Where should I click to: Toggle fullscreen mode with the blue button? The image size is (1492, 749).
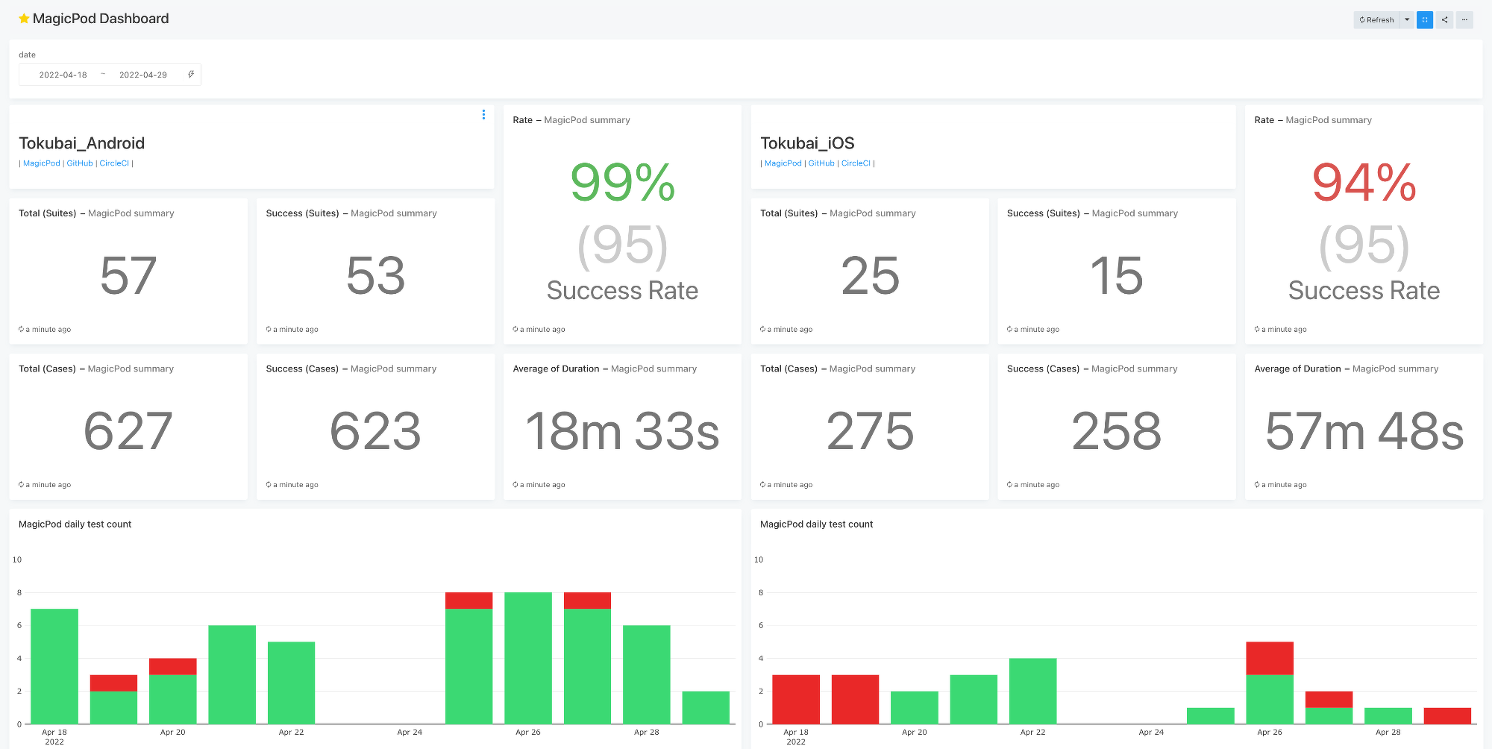[x=1425, y=20]
